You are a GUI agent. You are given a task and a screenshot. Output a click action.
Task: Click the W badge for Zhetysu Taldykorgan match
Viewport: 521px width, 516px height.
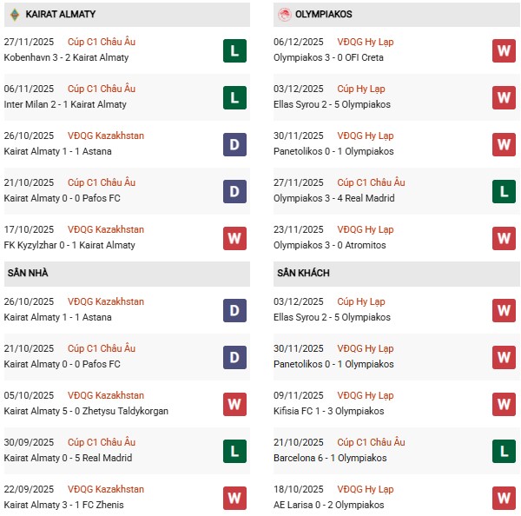point(234,404)
